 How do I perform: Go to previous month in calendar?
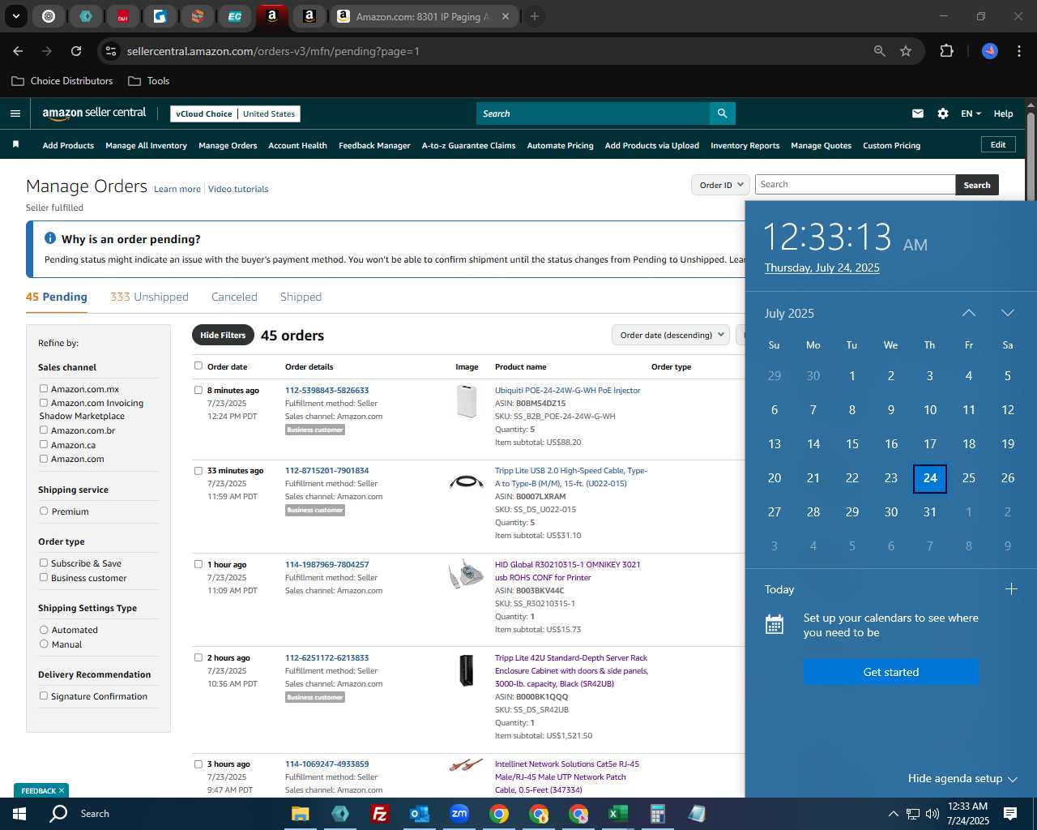click(x=969, y=313)
